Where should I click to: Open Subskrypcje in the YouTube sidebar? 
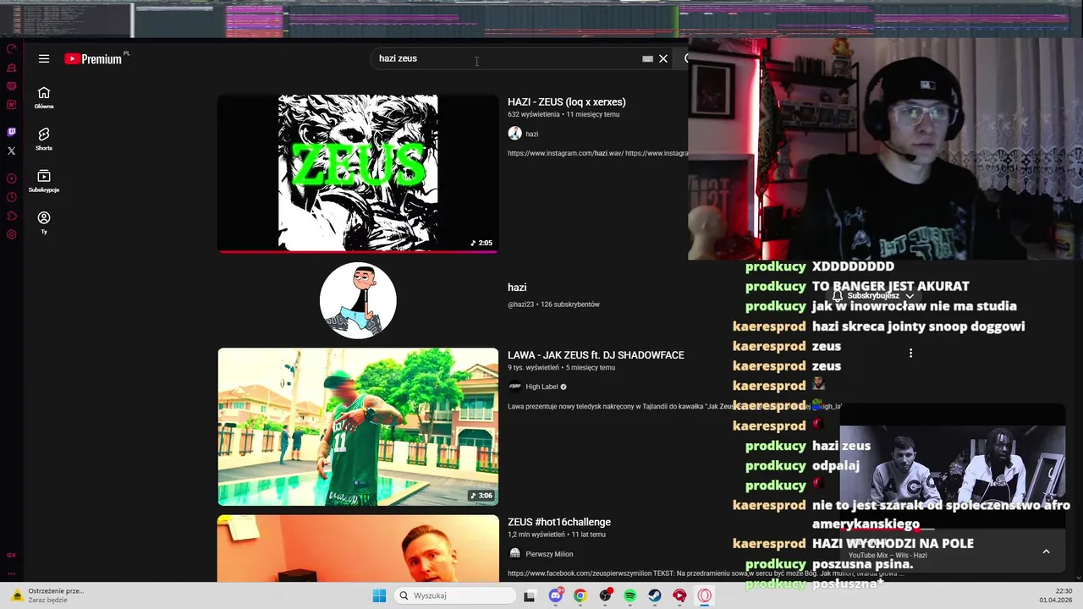[44, 181]
